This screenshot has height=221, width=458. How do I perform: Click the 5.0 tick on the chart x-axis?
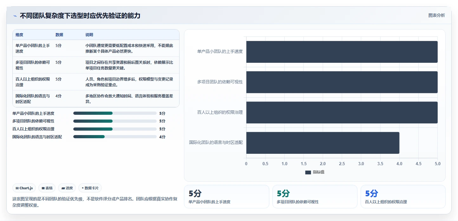[x=438, y=164]
